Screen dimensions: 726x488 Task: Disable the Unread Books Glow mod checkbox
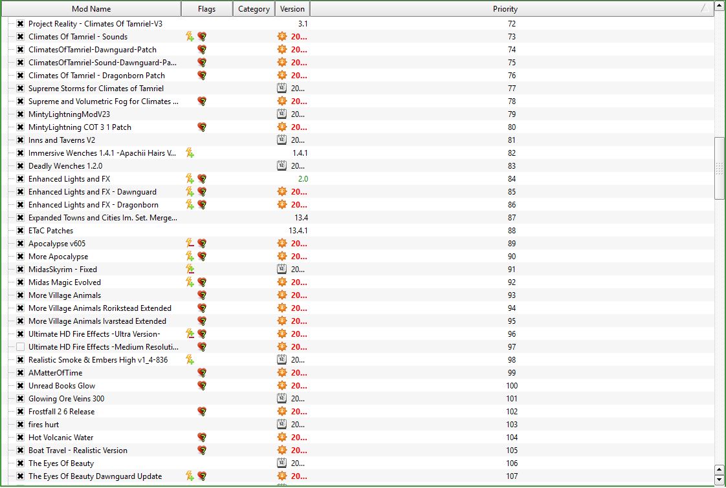click(21, 386)
